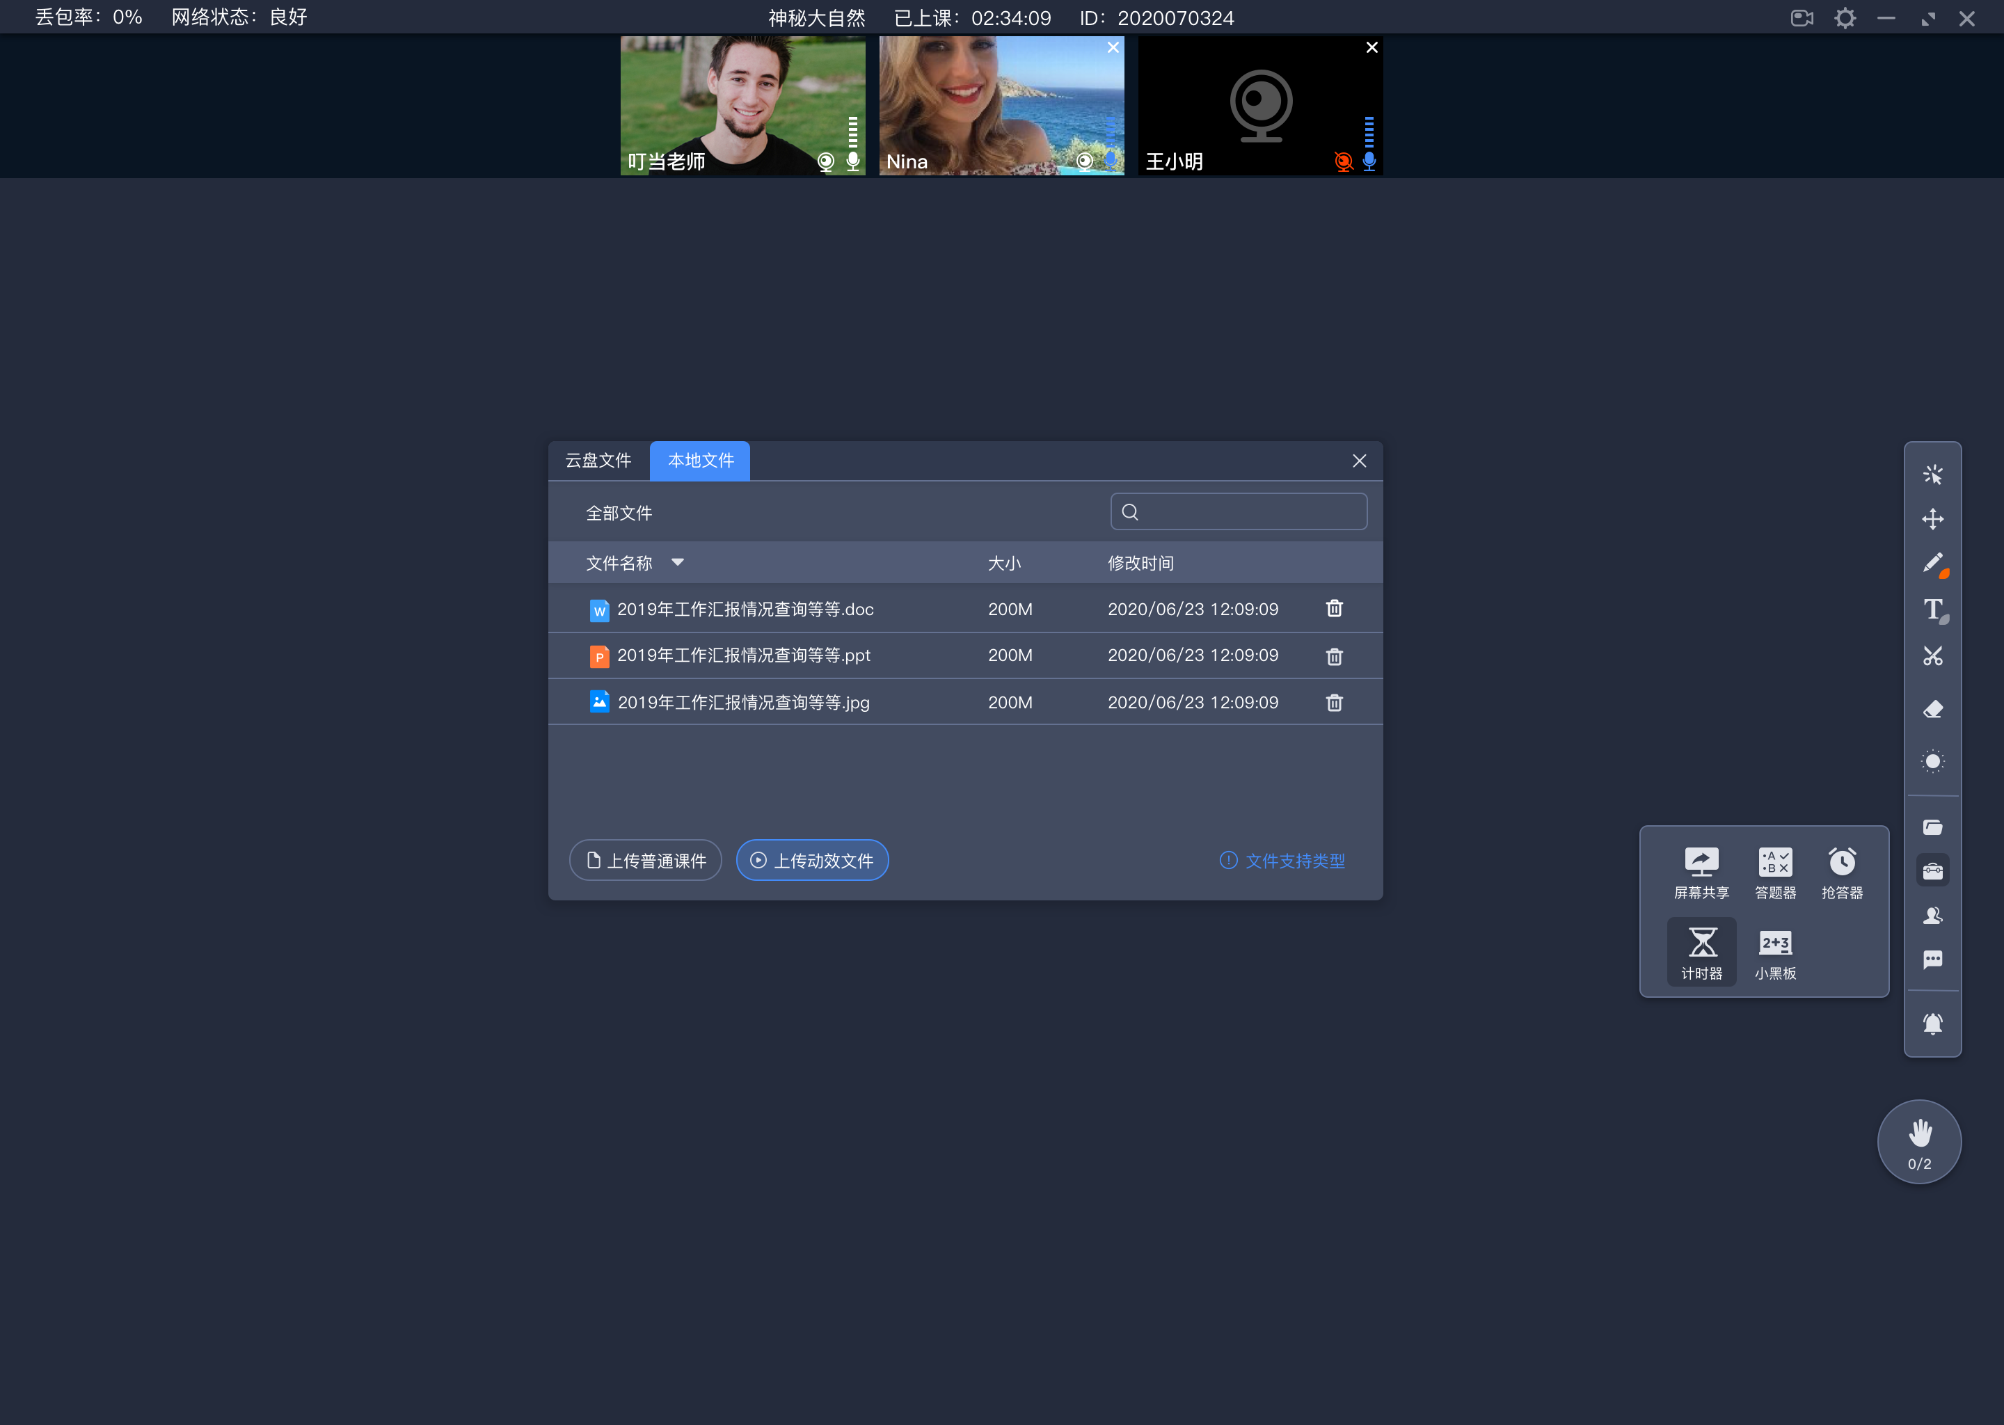This screenshot has width=2004, height=1425.
Task: Switch to 云盘文件 tab
Action: [x=600, y=460]
